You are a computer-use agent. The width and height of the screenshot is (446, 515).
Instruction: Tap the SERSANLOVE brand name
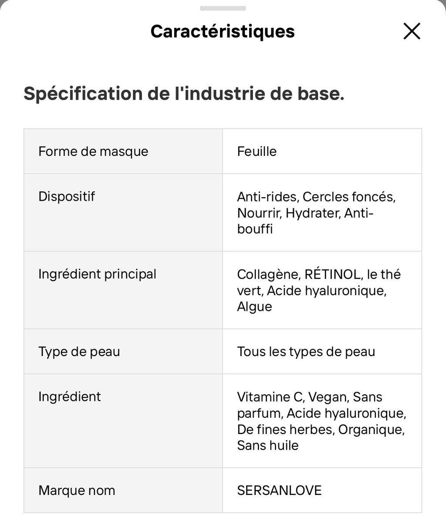[x=279, y=490]
